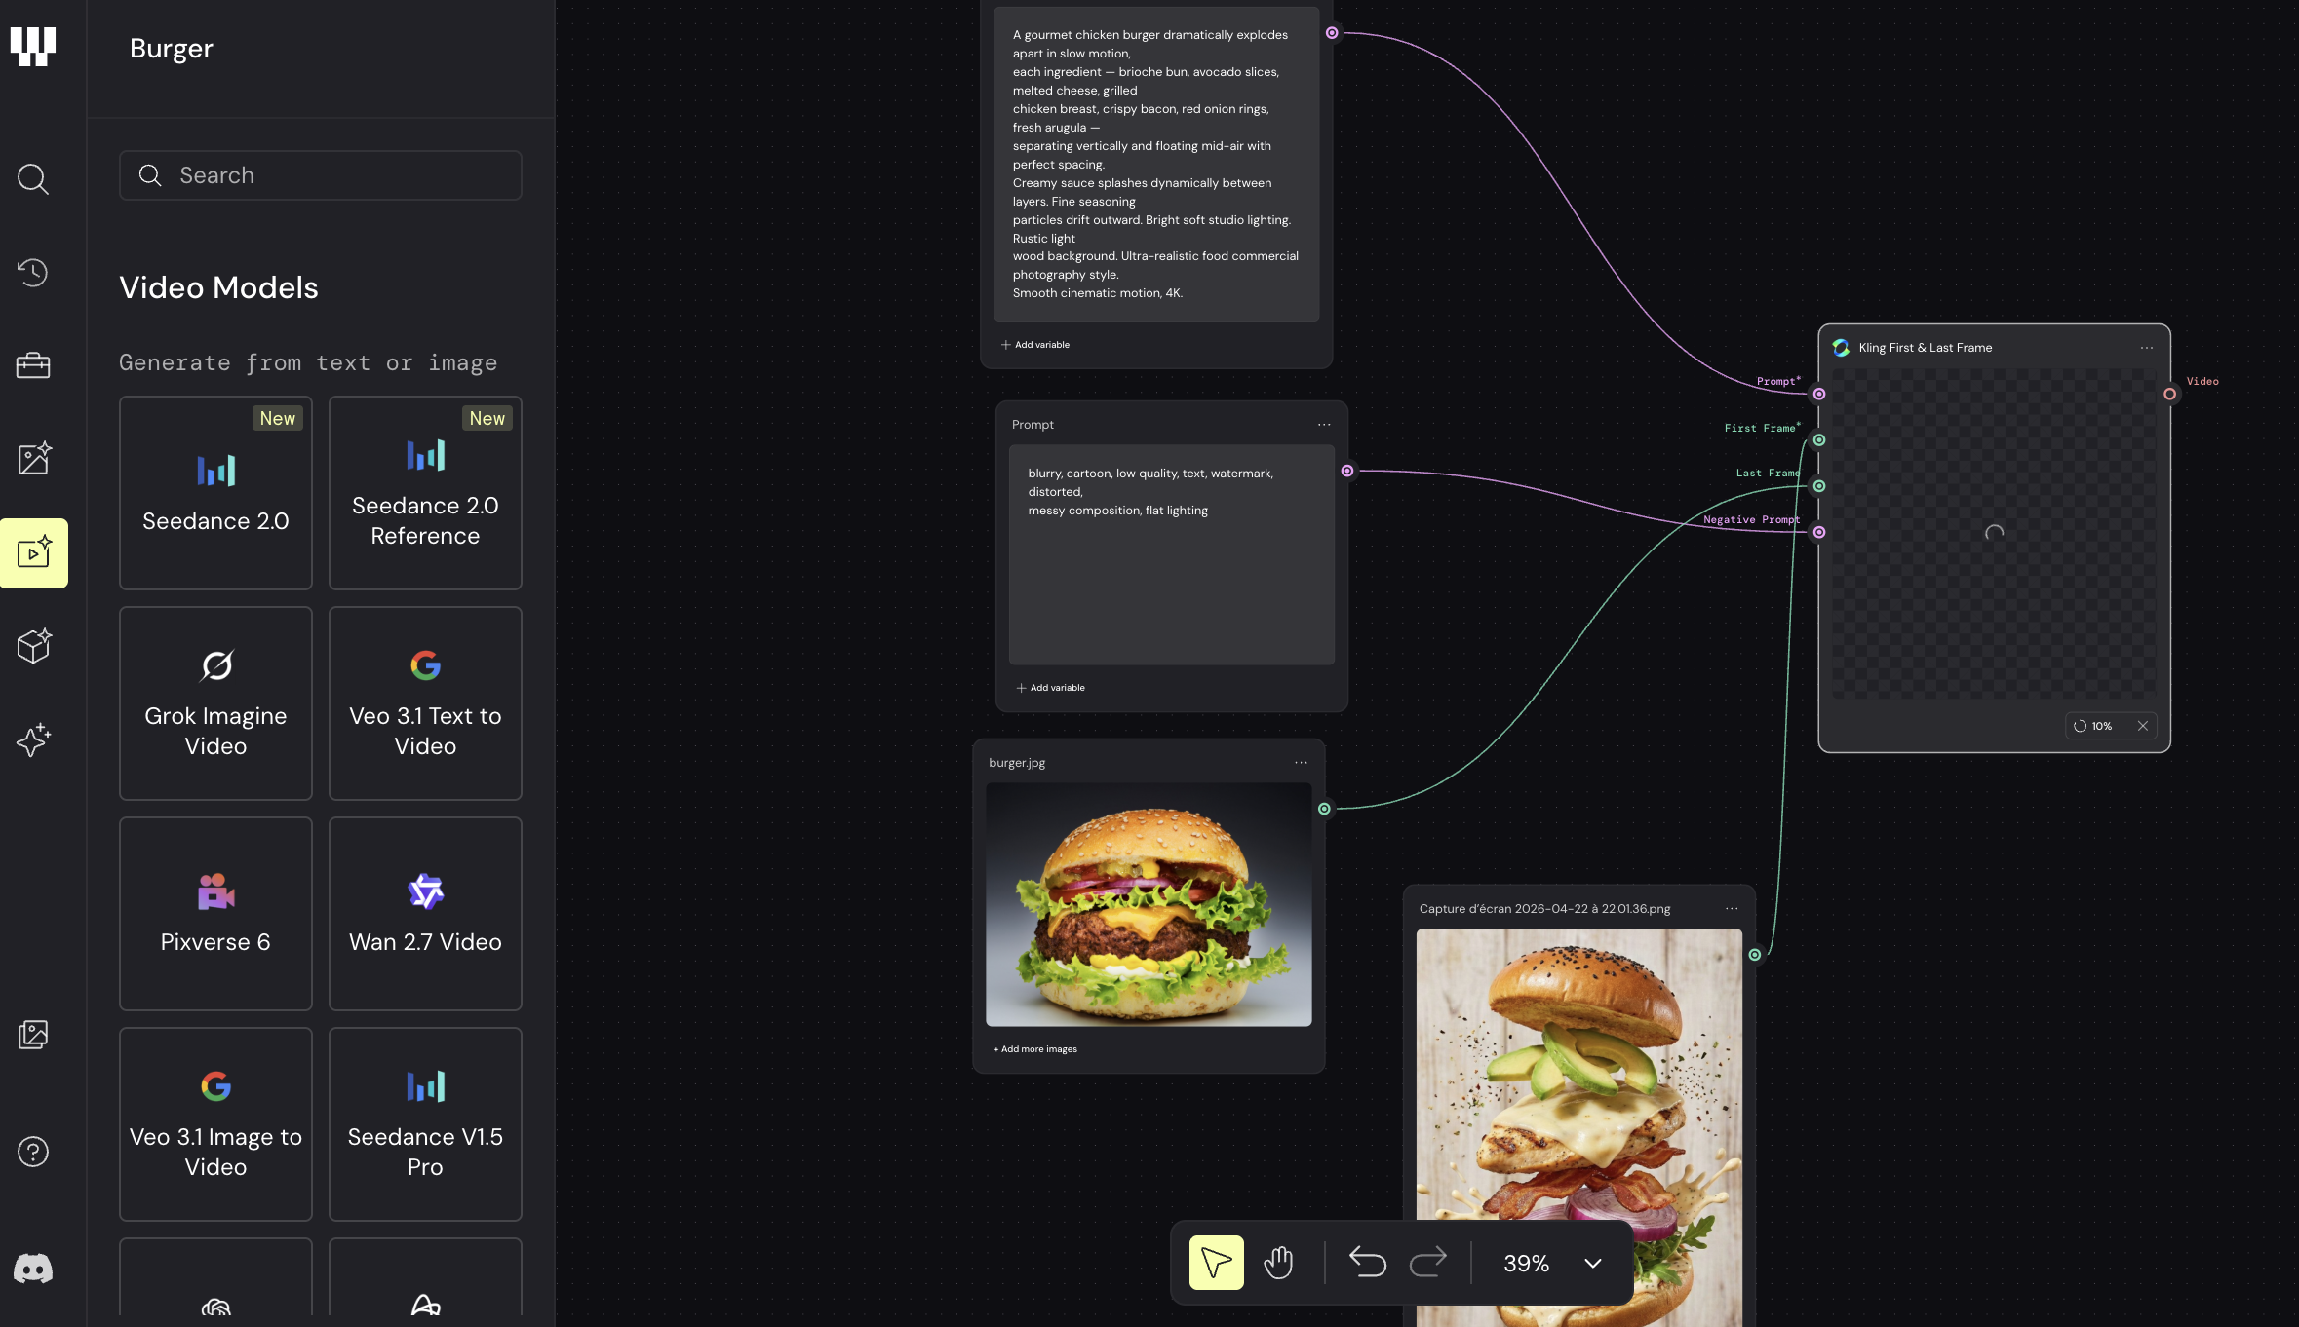Open Kling First & Last Frame options menu
The width and height of the screenshot is (2299, 1327).
(2147, 348)
